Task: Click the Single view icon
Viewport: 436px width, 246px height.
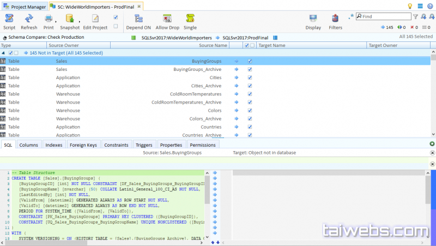Action: [190, 19]
